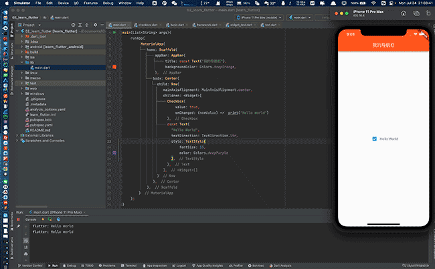Toggle soft-wrap icon in Run console
This screenshot has width=435, height=269.
pos(26,240)
